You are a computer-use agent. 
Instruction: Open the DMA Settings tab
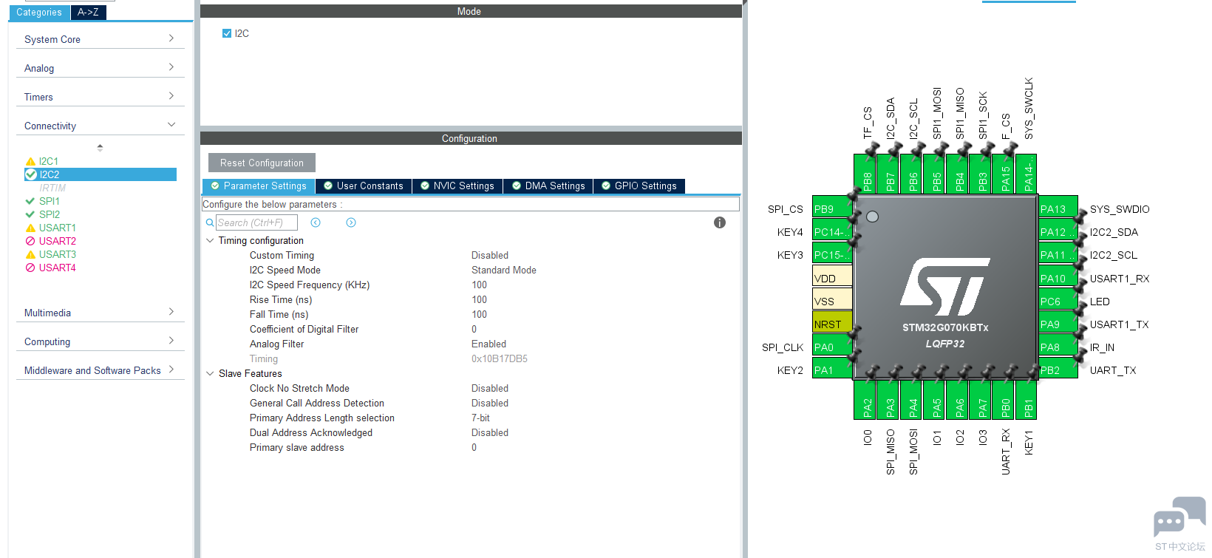coord(548,186)
